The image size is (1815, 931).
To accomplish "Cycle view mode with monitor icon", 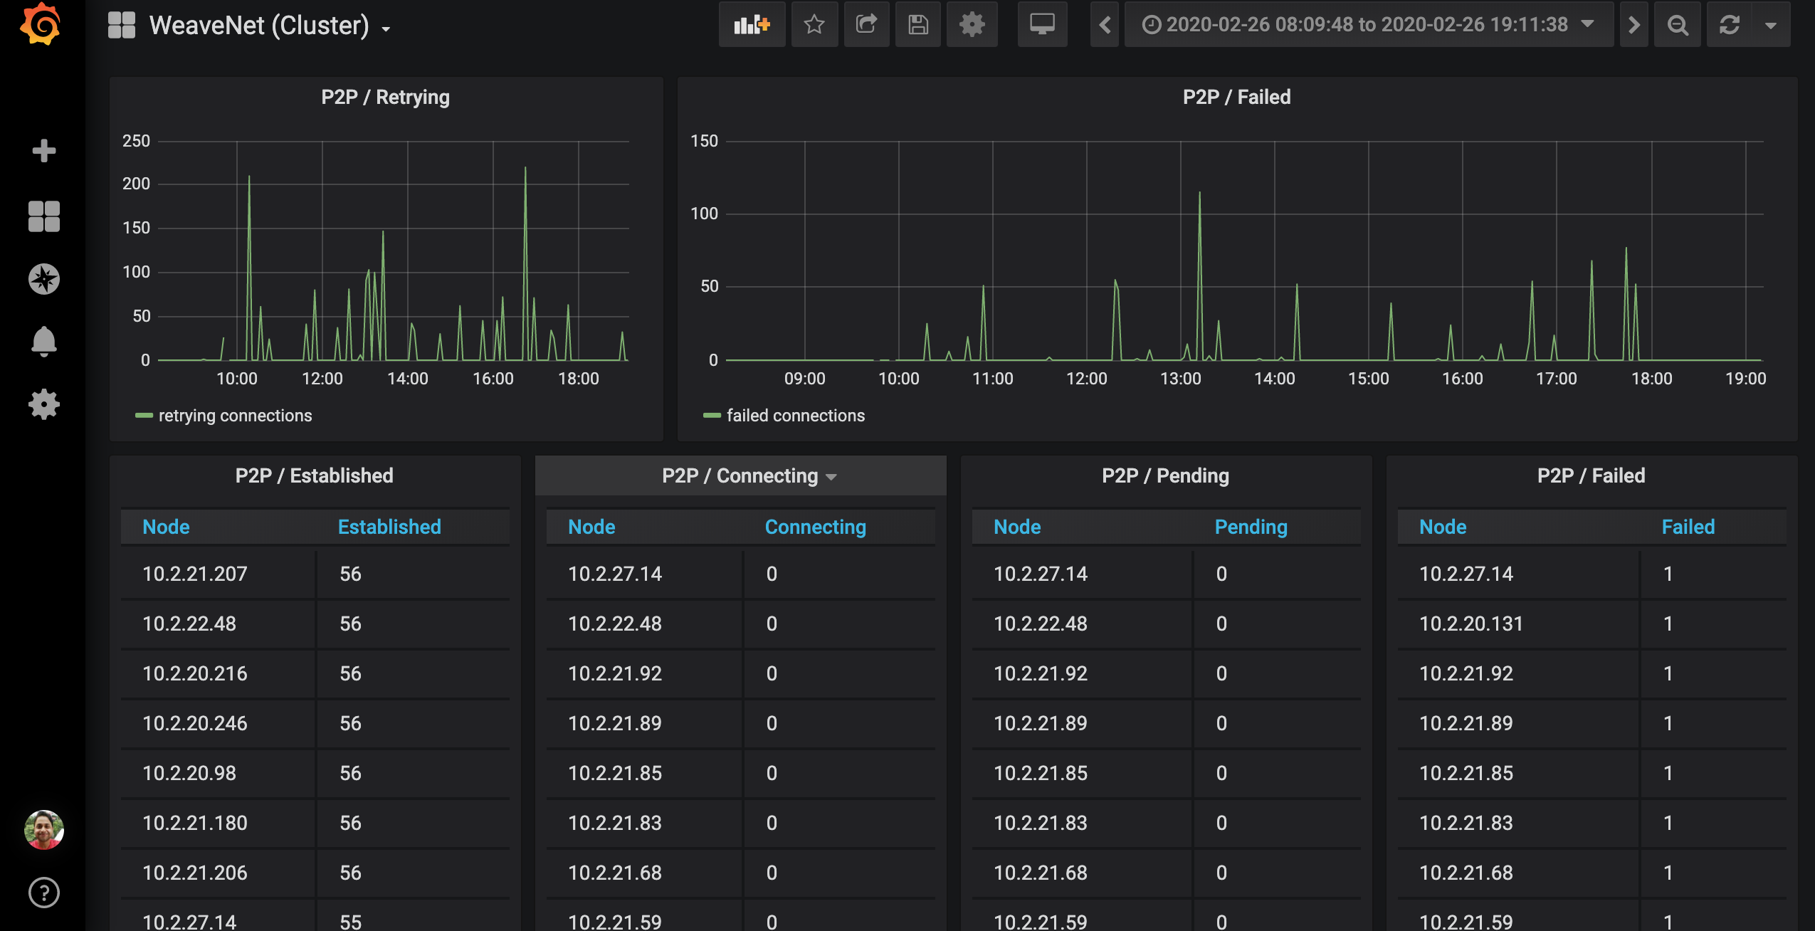I will [1042, 25].
